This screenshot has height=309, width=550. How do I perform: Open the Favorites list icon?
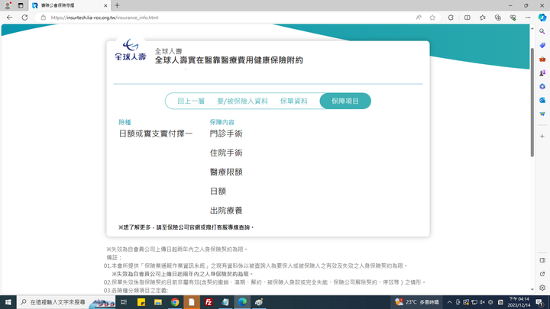pyautogui.click(x=483, y=17)
